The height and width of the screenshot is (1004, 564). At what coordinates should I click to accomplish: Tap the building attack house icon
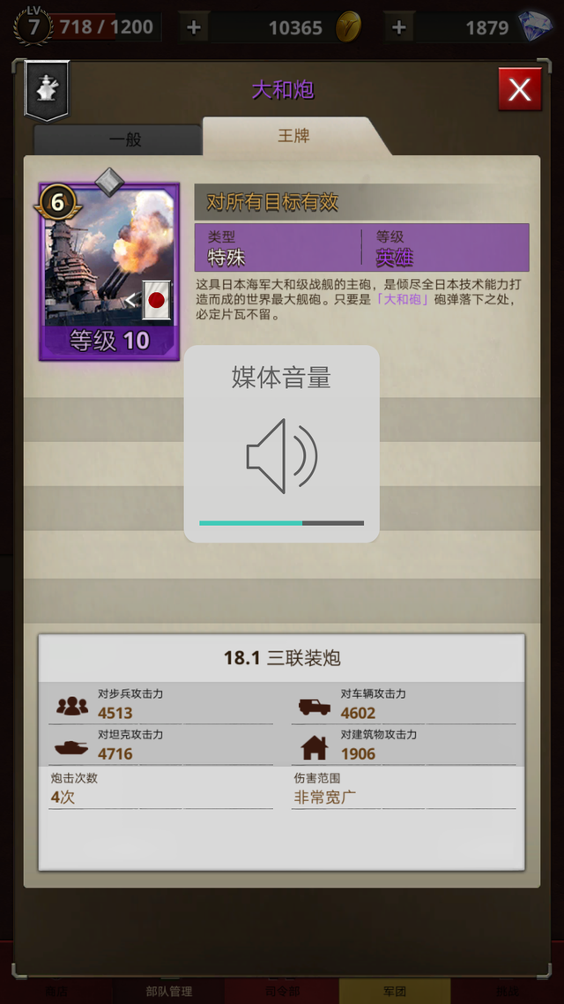point(314,747)
